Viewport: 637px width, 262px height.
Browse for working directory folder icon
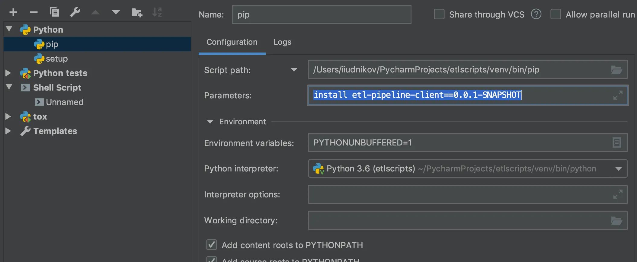pos(616,221)
